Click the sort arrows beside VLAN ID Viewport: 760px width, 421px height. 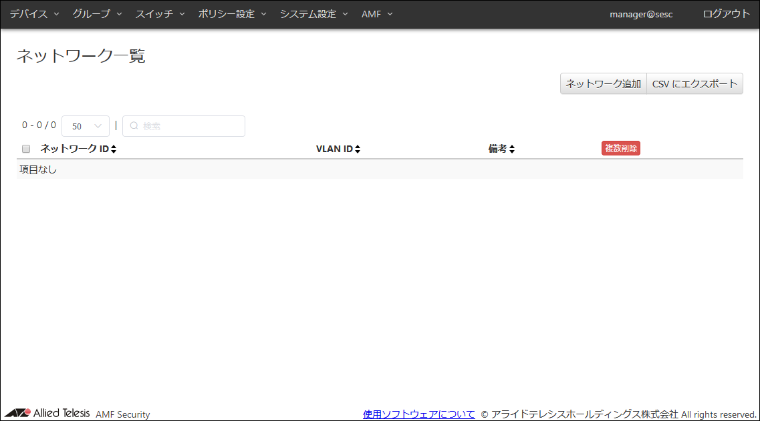click(x=358, y=149)
